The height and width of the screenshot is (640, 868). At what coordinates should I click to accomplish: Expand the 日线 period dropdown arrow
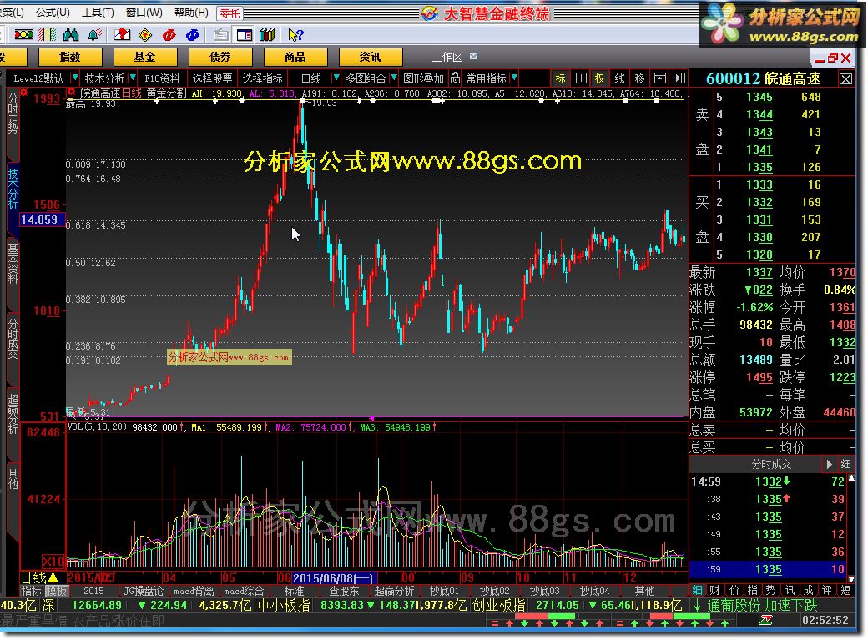(x=336, y=78)
